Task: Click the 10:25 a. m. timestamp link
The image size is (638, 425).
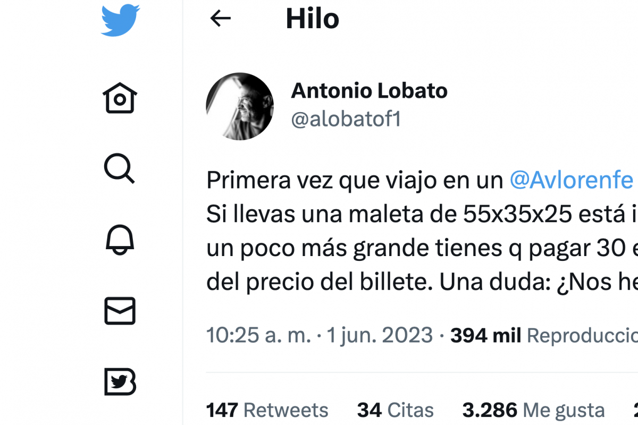Action: tap(258, 335)
